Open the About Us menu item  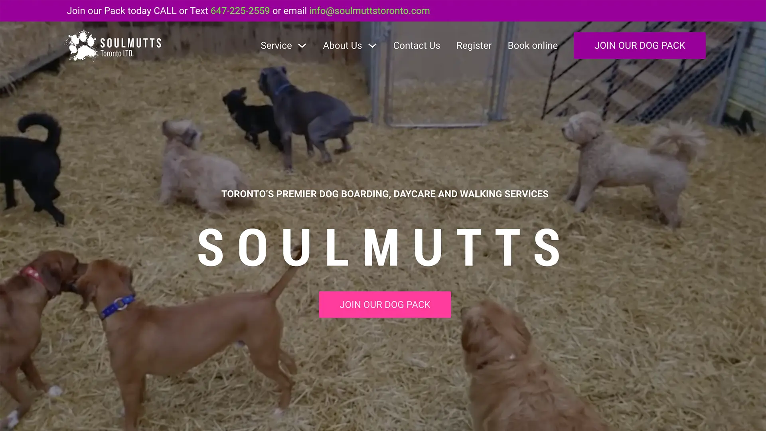[342, 45]
